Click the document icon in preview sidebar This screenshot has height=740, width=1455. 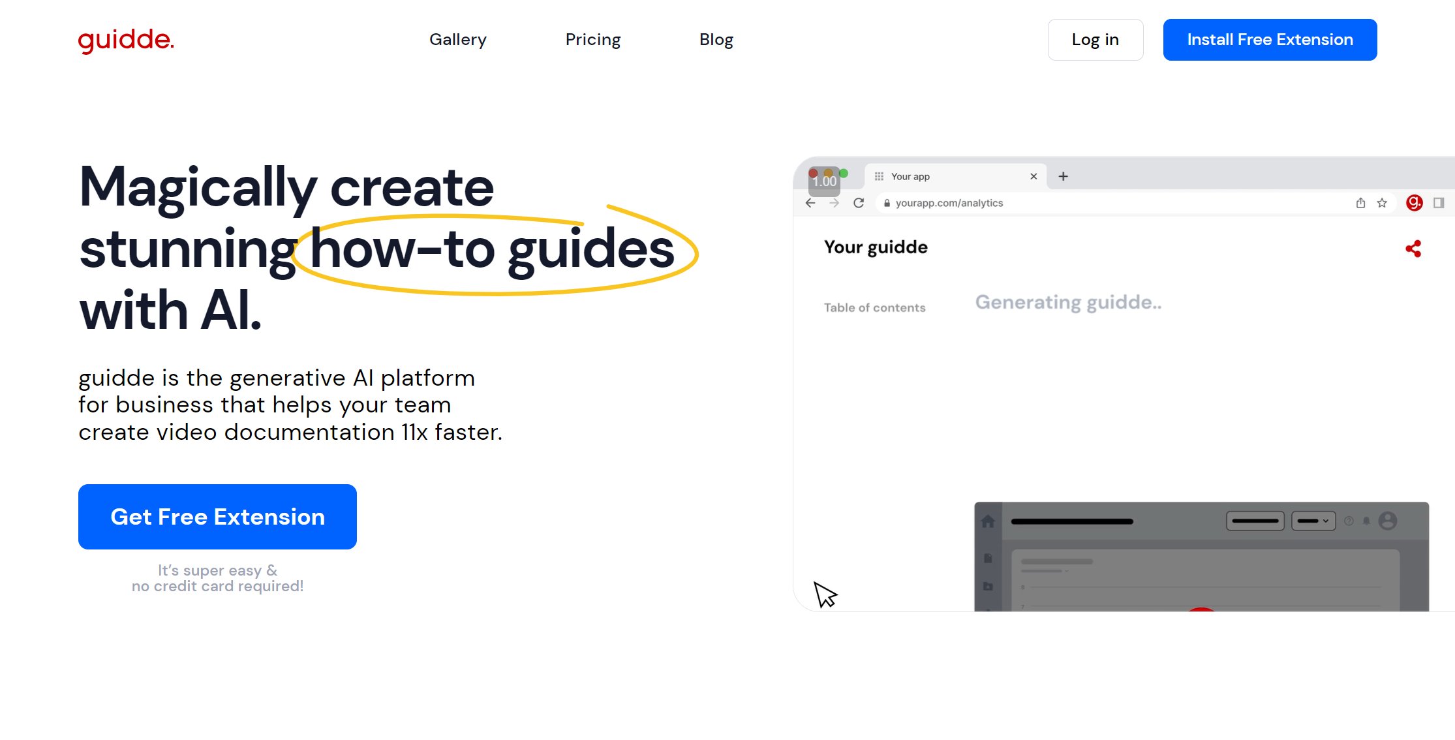(x=988, y=559)
